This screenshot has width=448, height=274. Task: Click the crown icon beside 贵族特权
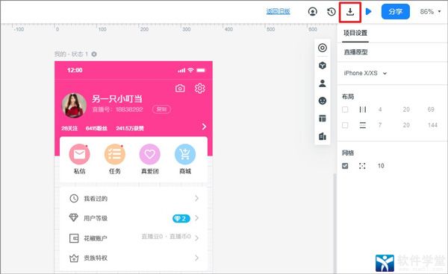[74, 258]
